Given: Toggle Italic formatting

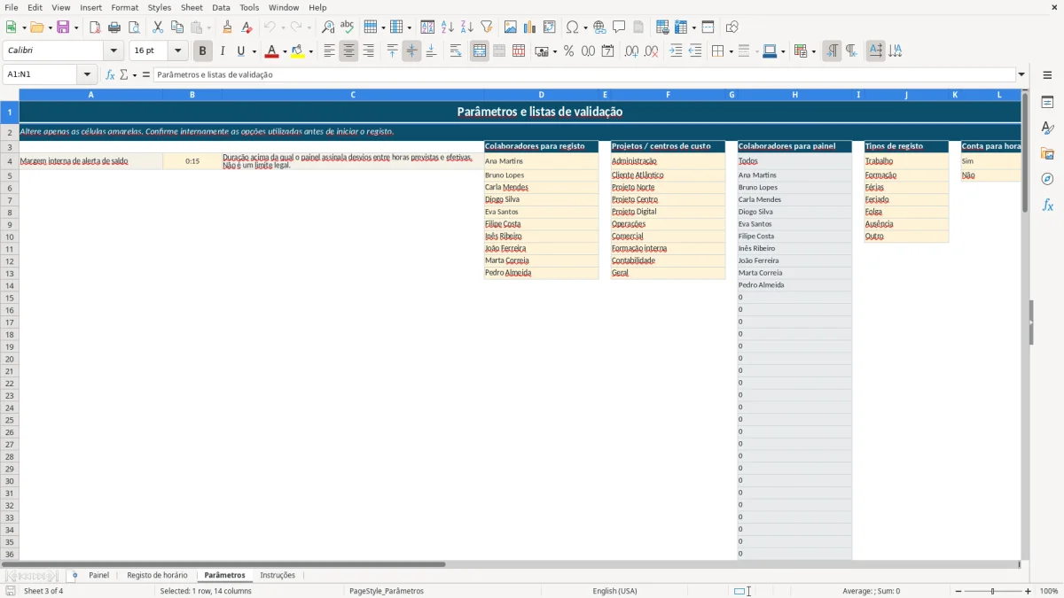Looking at the screenshot, I should pos(222,51).
